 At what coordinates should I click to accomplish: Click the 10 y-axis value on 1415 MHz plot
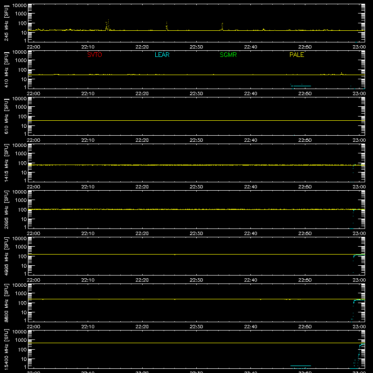(24, 173)
